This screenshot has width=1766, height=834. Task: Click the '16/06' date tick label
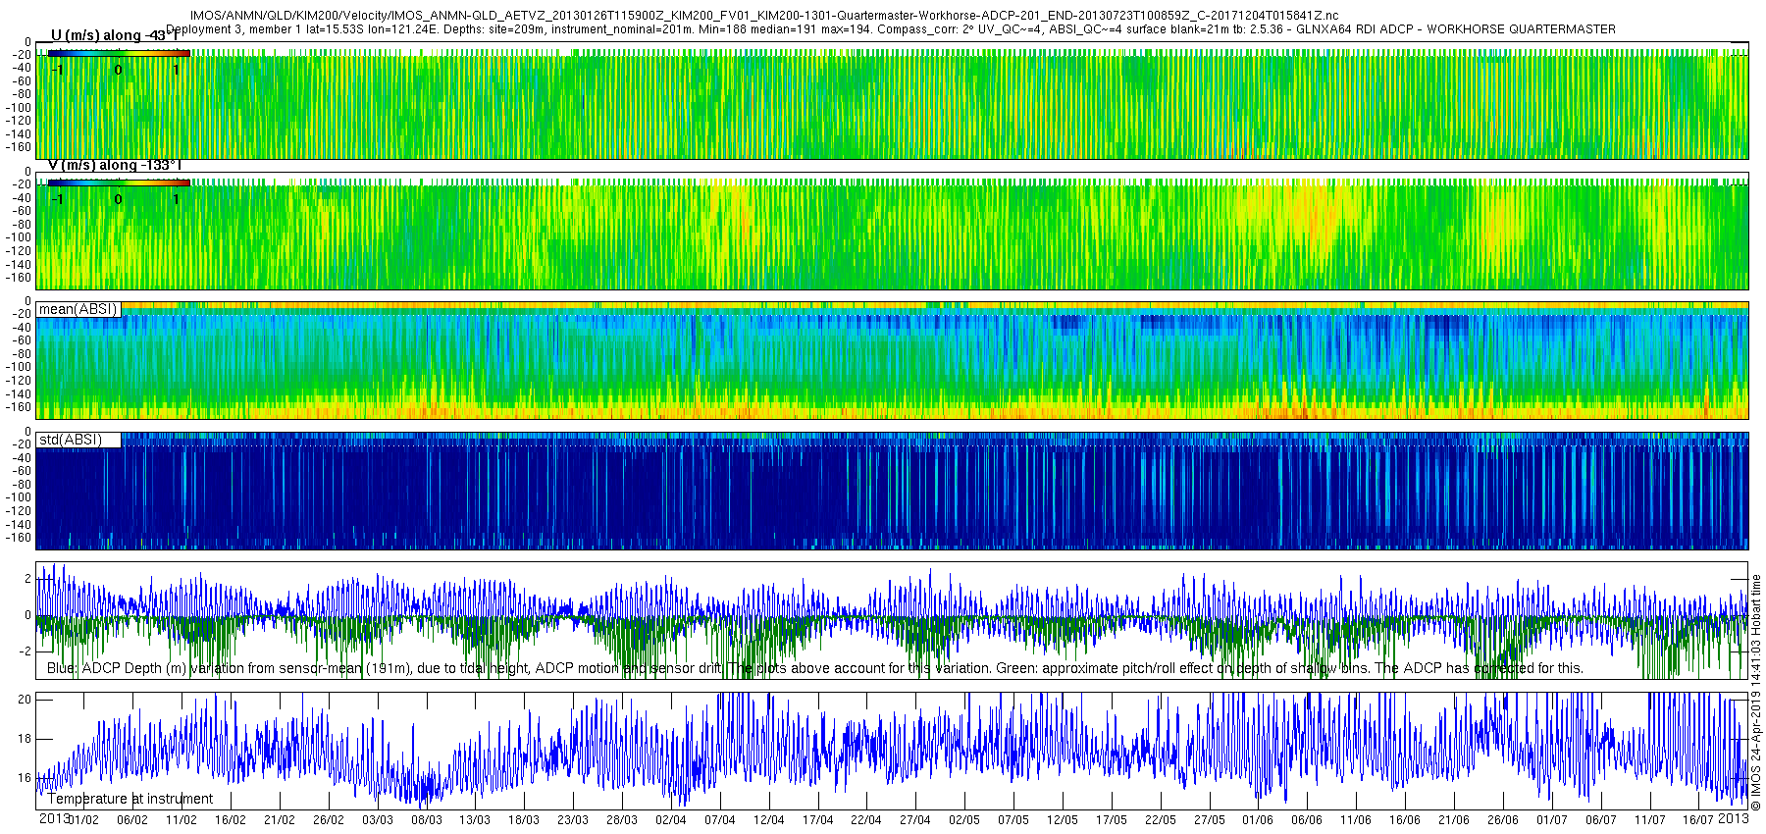pos(1405,820)
